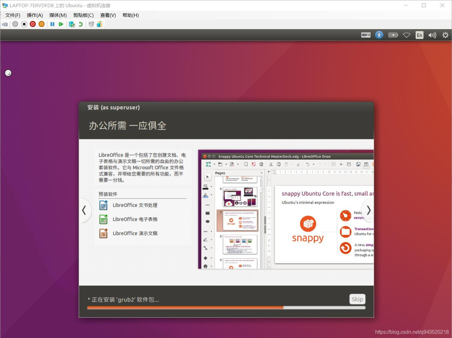Open the system gear menu in Ubuntu panel
This screenshot has width=452, height=338.
(x=445, y=35)
